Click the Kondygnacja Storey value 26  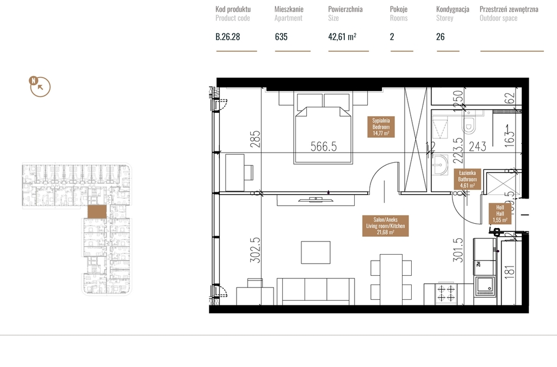440,37
